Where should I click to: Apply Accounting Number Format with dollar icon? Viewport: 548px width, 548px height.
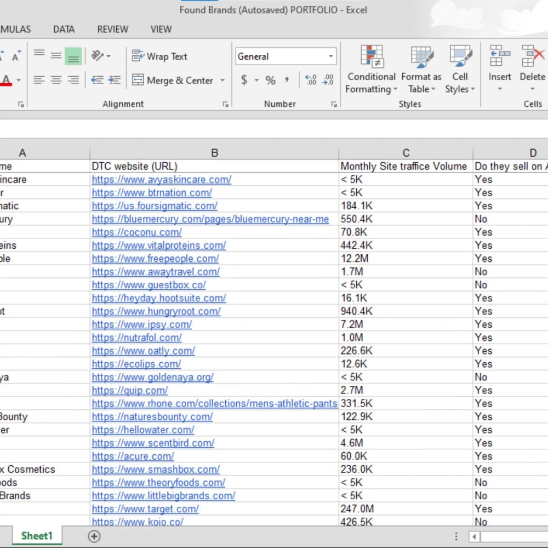245,79
